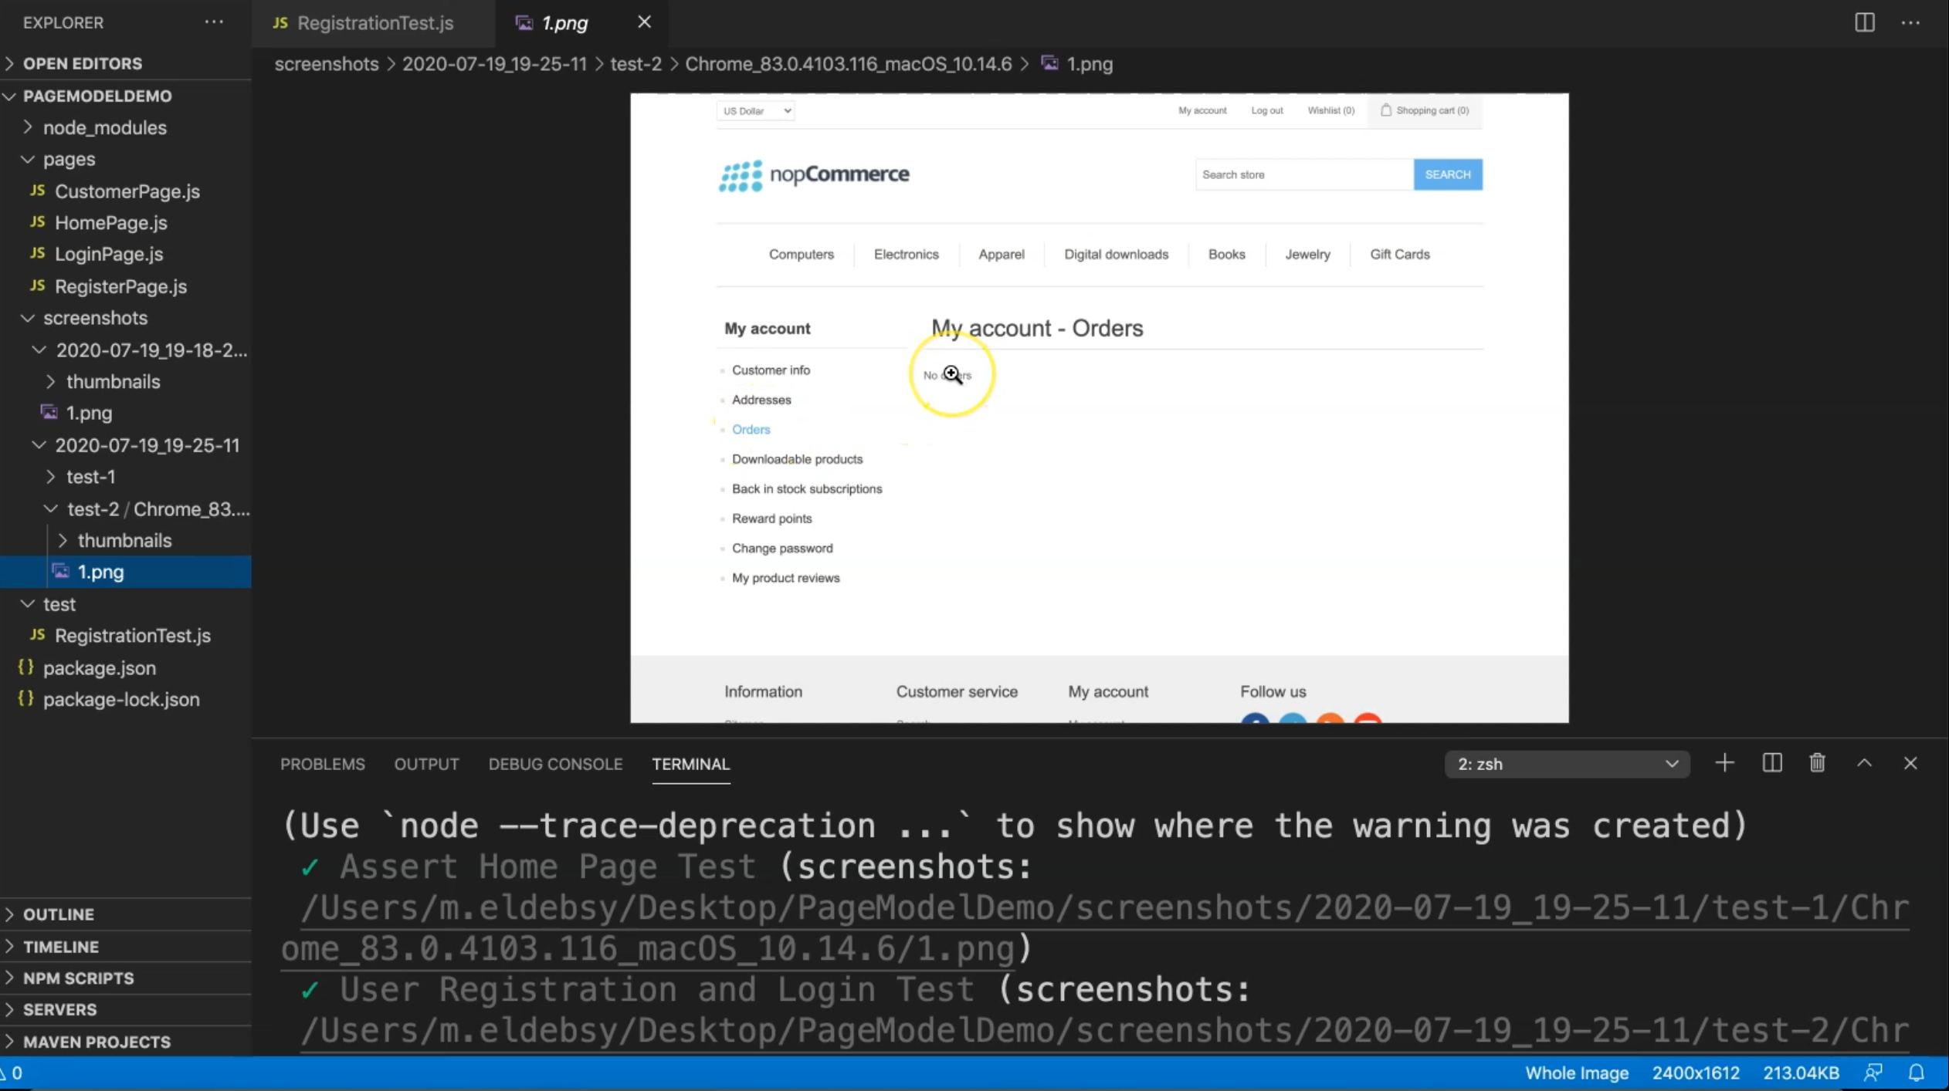This screenshot has height=1091, width=1949.
Task: Switch to the RegistrationTest.js editor tab
Action: 375,22
